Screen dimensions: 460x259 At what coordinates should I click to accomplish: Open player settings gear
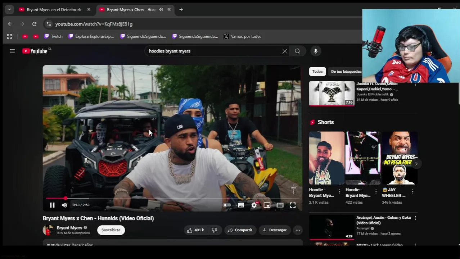pyautogui.click(x=254, y=205)
